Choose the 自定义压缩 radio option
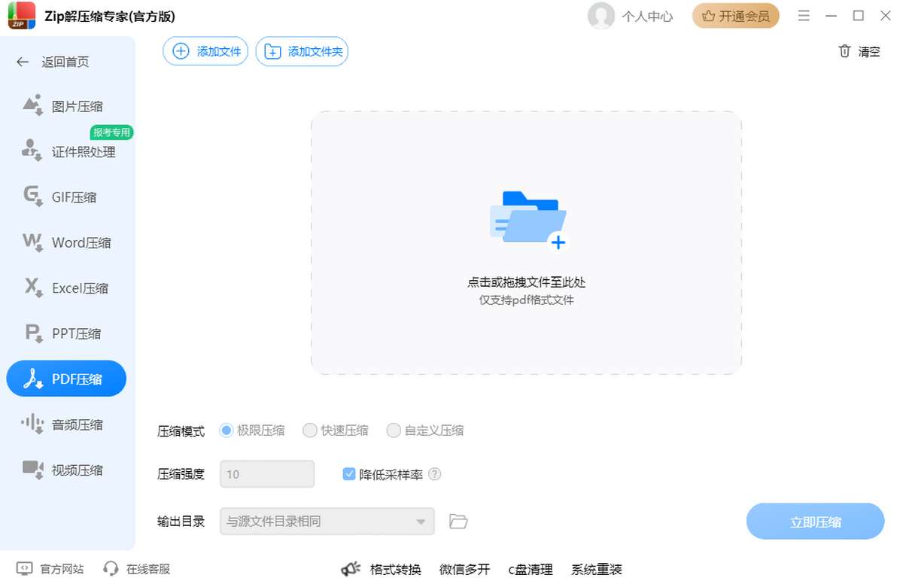 click(x=394, y=430)
